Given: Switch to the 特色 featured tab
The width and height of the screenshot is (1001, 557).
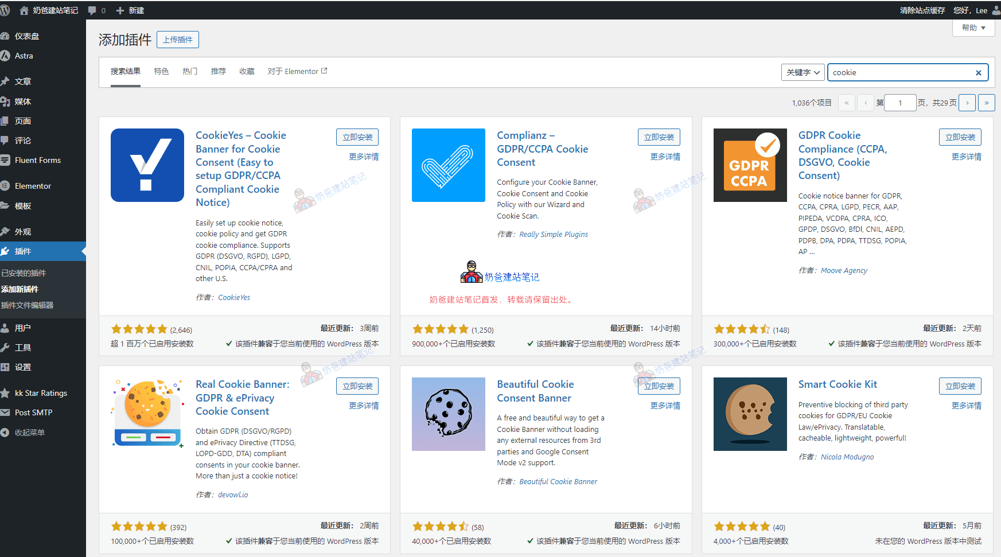Looking at the screenshot, I should pyautogui.click(x=161, y=71).
